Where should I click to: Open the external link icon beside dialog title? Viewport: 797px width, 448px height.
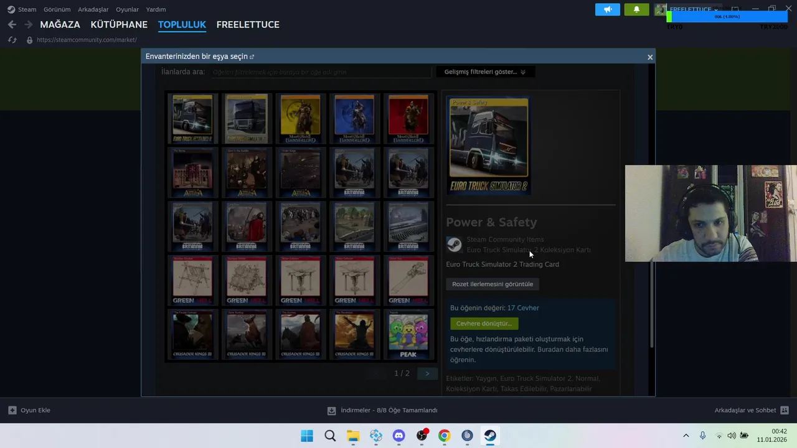point(252,57)
